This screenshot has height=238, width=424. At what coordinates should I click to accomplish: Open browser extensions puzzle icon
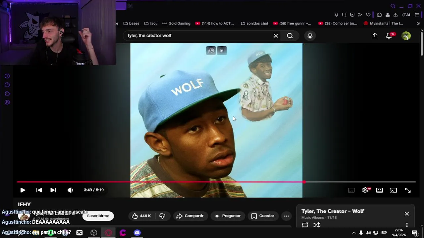pyautogui.click(x=380, y=15)
